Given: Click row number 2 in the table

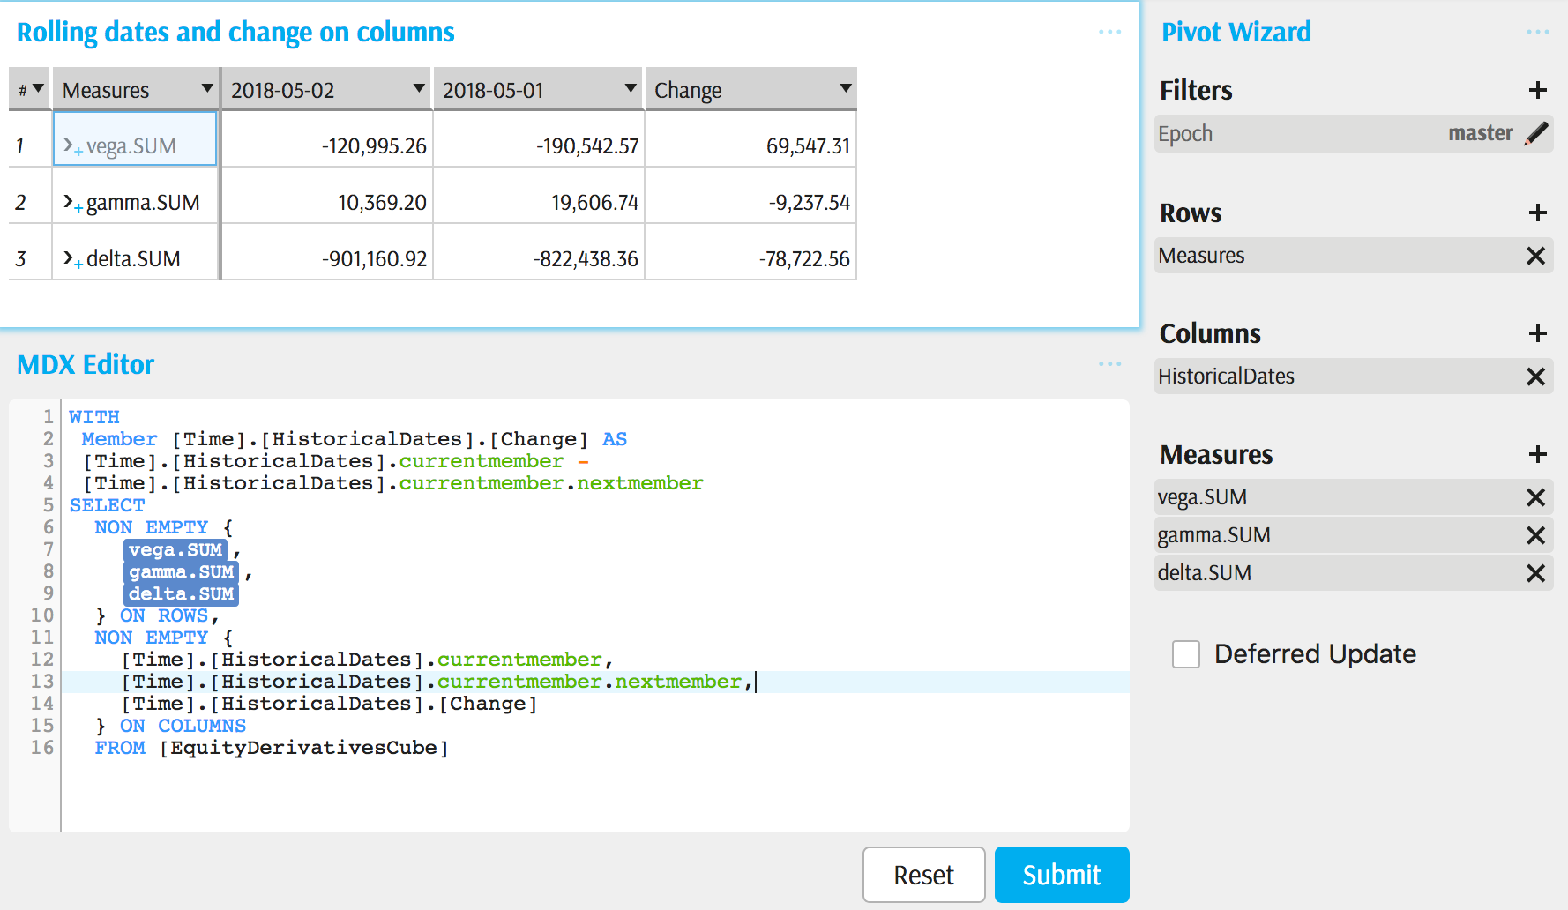Looking at the screenshot, I should tap(20, 203).
